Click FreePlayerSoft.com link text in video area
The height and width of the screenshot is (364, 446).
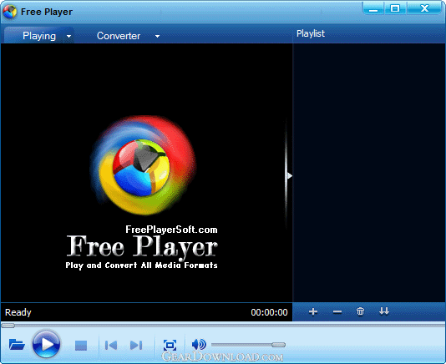point(171,230)
